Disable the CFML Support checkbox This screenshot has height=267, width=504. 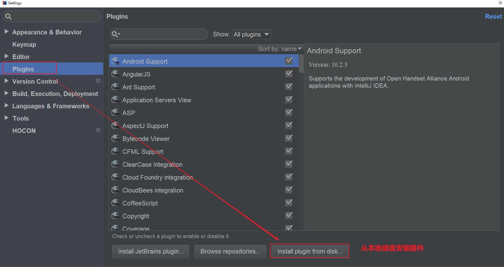(289, 151)
